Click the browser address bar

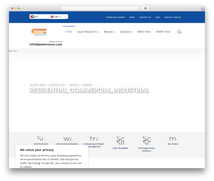(x=101, y=8)
